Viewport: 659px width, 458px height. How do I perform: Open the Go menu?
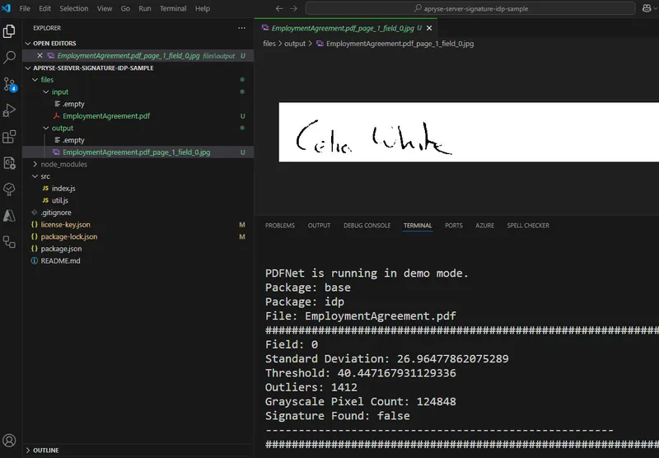pos(125,8)
